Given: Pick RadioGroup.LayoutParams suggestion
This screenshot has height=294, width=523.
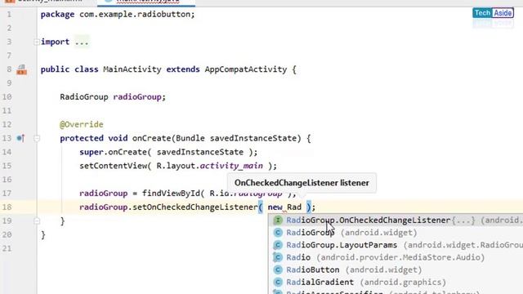Looking at the screenshot, I should (x=396, y=245).
